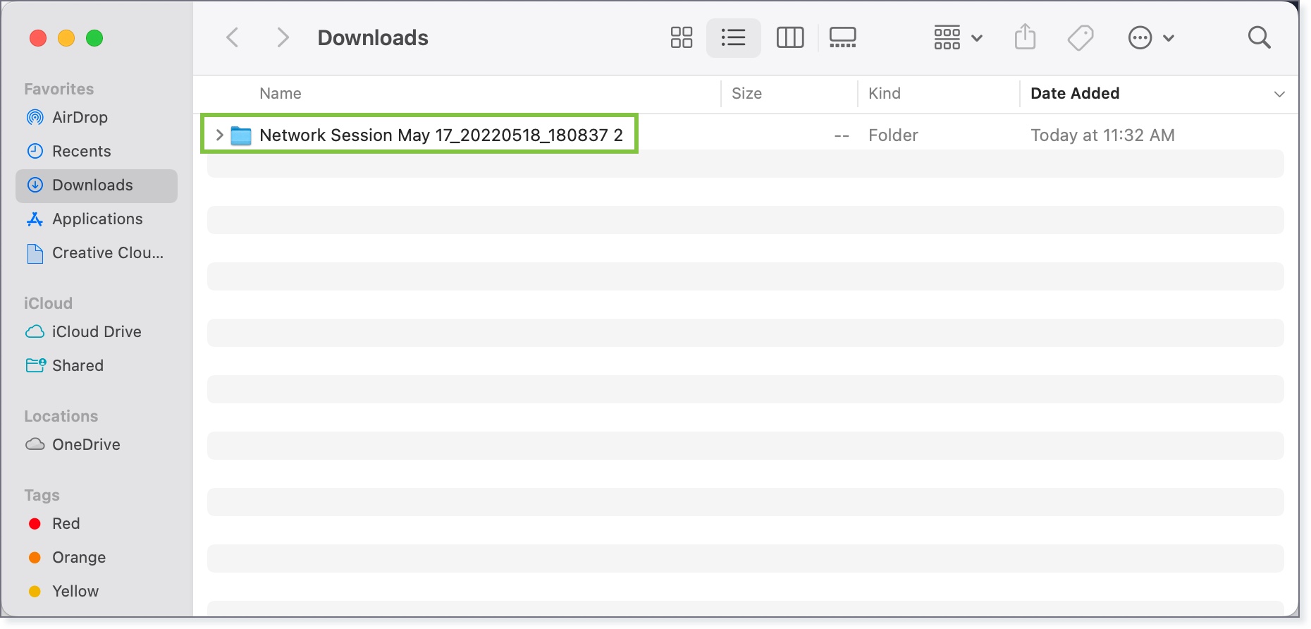Click the Share icon in toolbar
This screenshot has height=629, width=1311.
tap(1025, 37)
